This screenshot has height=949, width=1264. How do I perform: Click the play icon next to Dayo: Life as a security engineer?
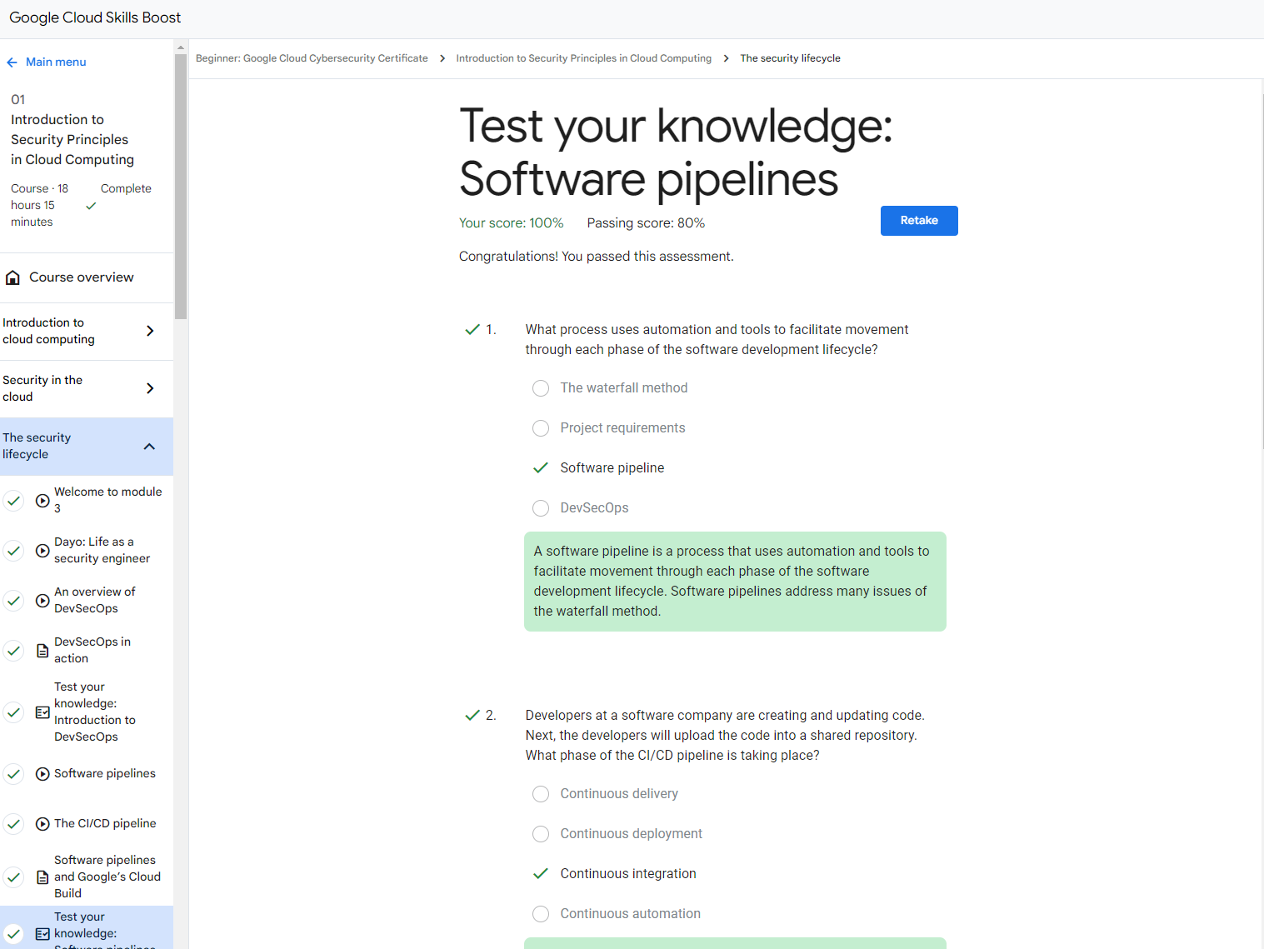tap(42, 551)
